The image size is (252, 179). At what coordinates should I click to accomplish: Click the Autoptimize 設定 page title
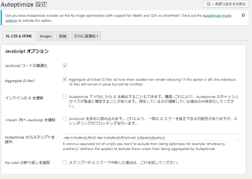(x=24, y=4)
